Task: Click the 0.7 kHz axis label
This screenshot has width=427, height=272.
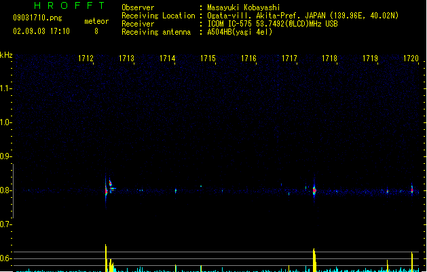Action: coord(5,224)
